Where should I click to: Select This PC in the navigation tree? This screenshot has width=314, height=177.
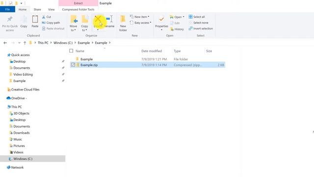pyautogui.click(x=16, y=107)
